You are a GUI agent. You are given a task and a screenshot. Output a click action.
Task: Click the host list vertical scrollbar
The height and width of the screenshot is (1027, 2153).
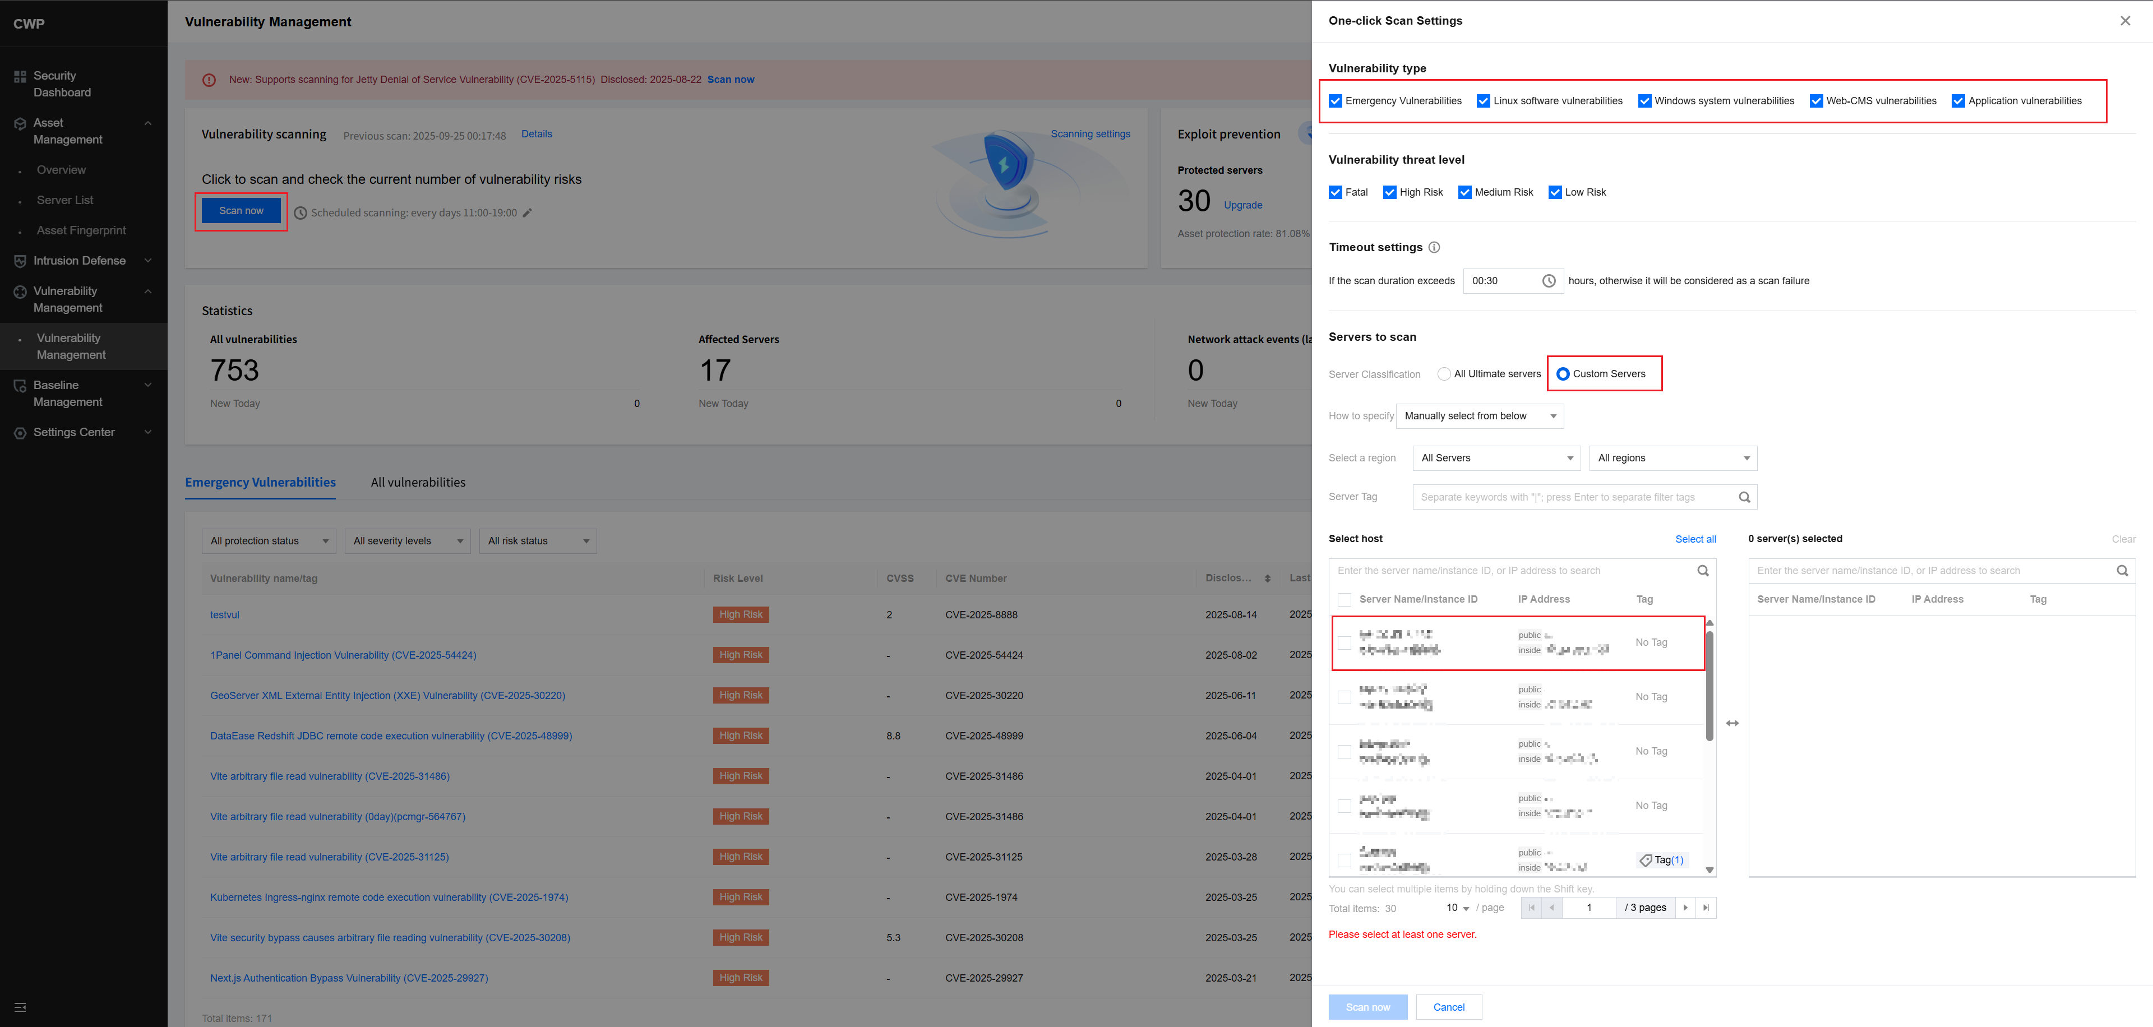tap(1709, 685)
